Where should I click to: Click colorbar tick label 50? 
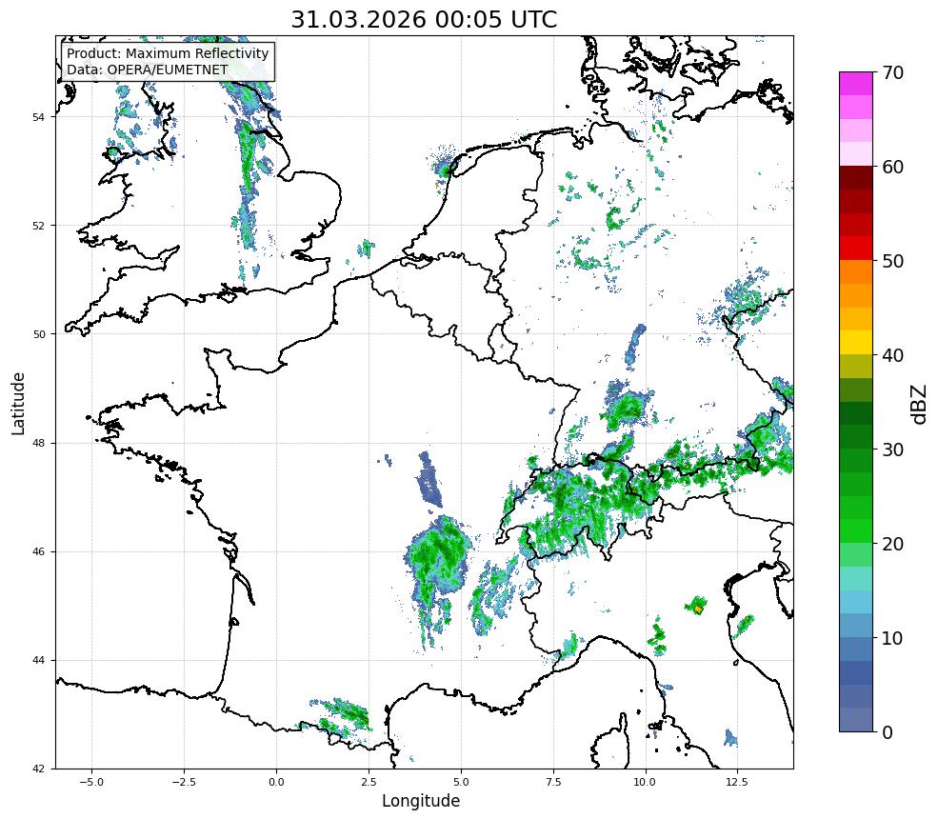coord(892,262)
